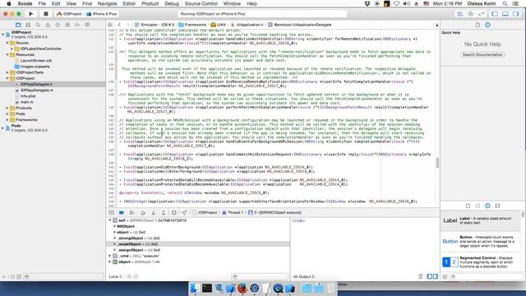Click Search Documentation button
This screenshot has height=296, width=526.
point(482,54)
